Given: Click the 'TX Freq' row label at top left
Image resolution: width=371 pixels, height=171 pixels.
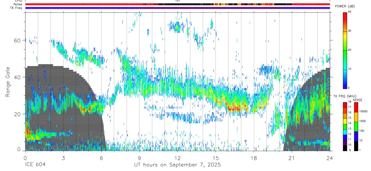Looking at the screenshot, I should (16, 8).
